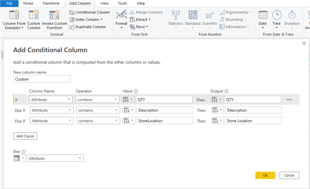Click the Invoke Custom Function icon

(54, 15)
